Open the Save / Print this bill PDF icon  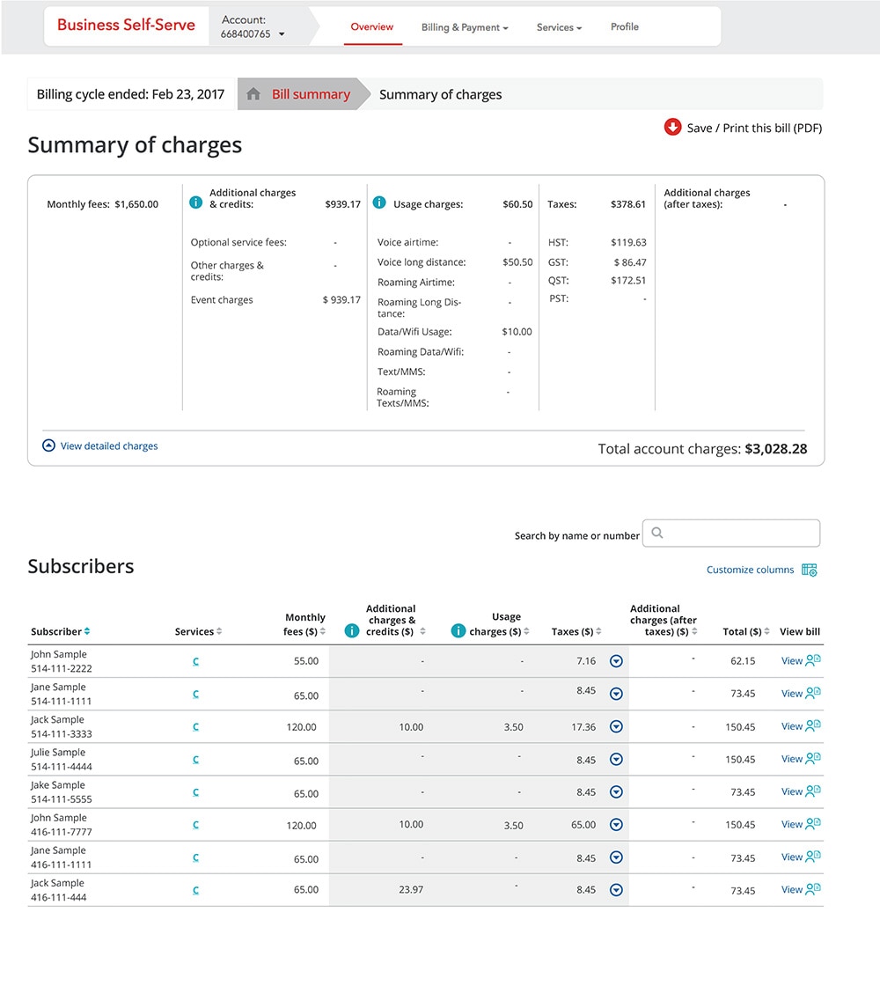pos(671,127)
